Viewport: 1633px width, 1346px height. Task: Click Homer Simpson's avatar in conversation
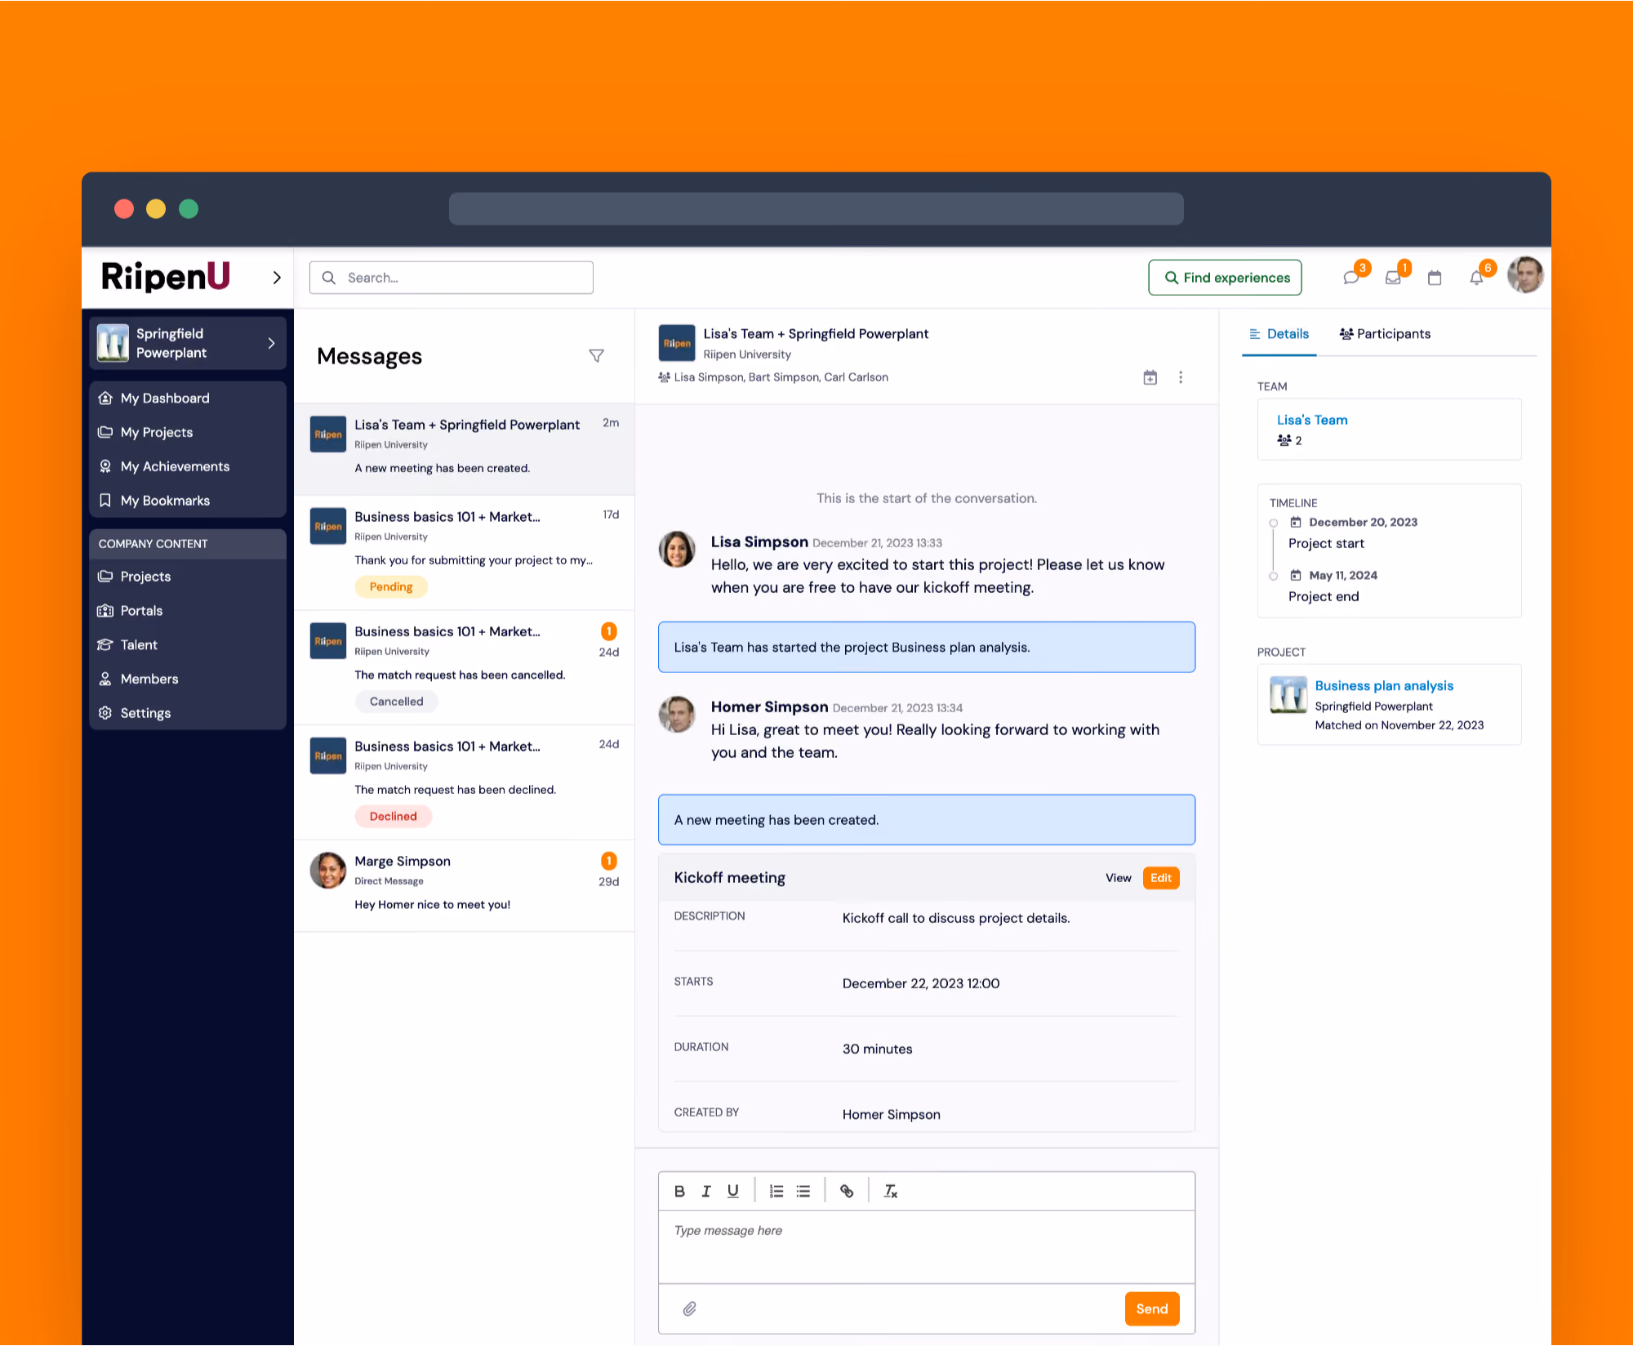677,714
